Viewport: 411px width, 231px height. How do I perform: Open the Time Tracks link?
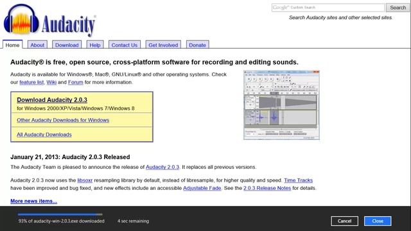298,180
